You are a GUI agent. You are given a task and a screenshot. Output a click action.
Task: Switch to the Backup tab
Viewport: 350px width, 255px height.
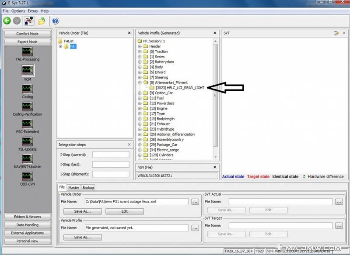coord(88,188)
